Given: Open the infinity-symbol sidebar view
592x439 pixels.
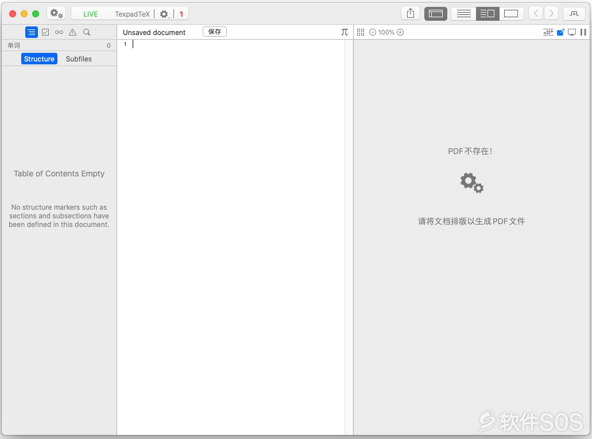Looking at the screenshot, I should point(59,32).
